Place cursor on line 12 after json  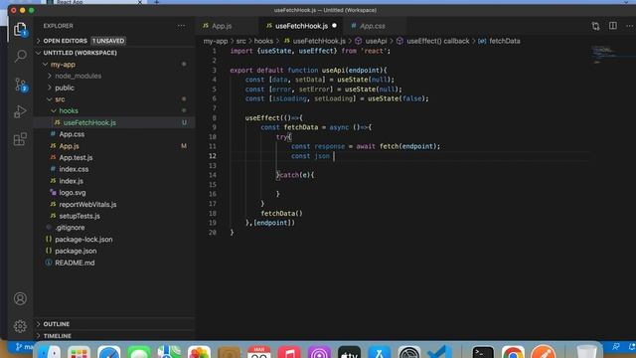click(334, 156)
